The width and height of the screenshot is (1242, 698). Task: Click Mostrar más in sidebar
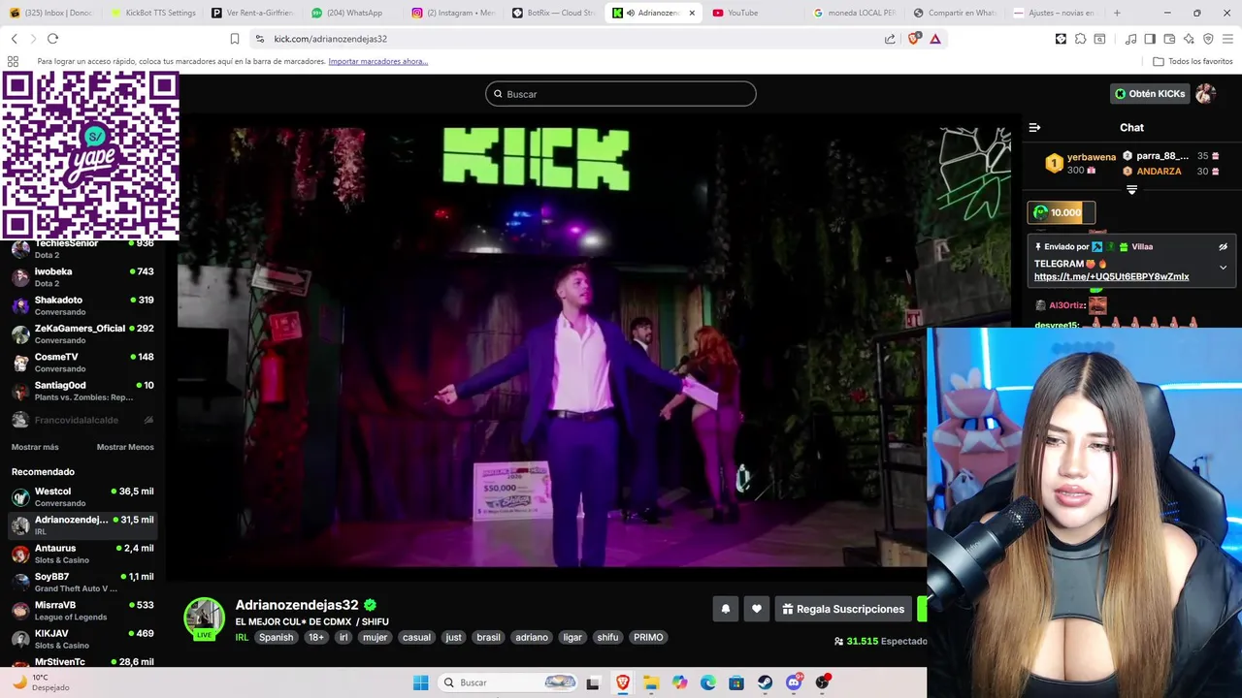[35, 447]
